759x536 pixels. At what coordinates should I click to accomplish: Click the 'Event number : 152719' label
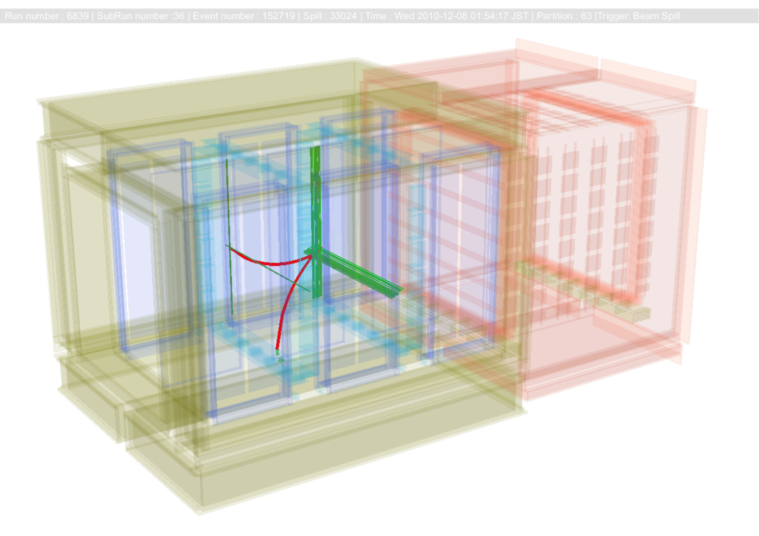click(x=244, y=16)
